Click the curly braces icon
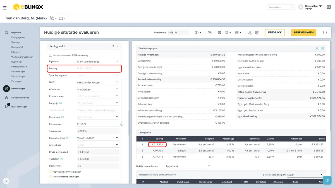This screenshot has width=335, height=188. [325, 33]
